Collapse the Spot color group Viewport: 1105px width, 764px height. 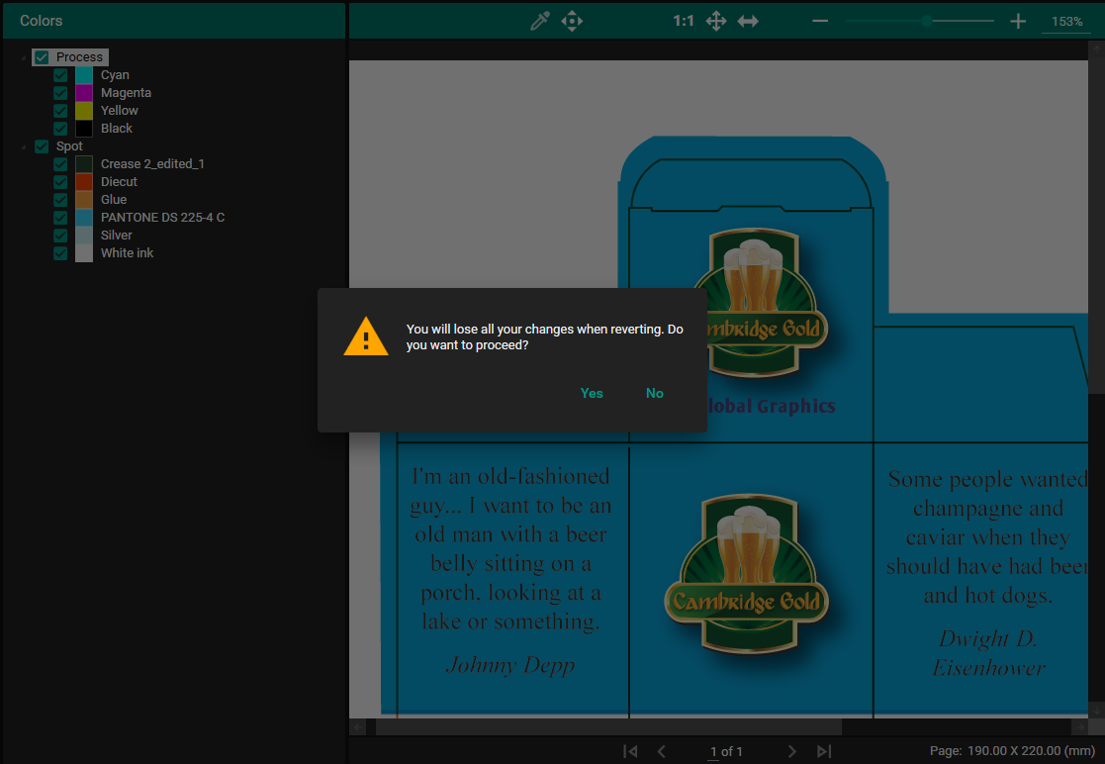24,147
